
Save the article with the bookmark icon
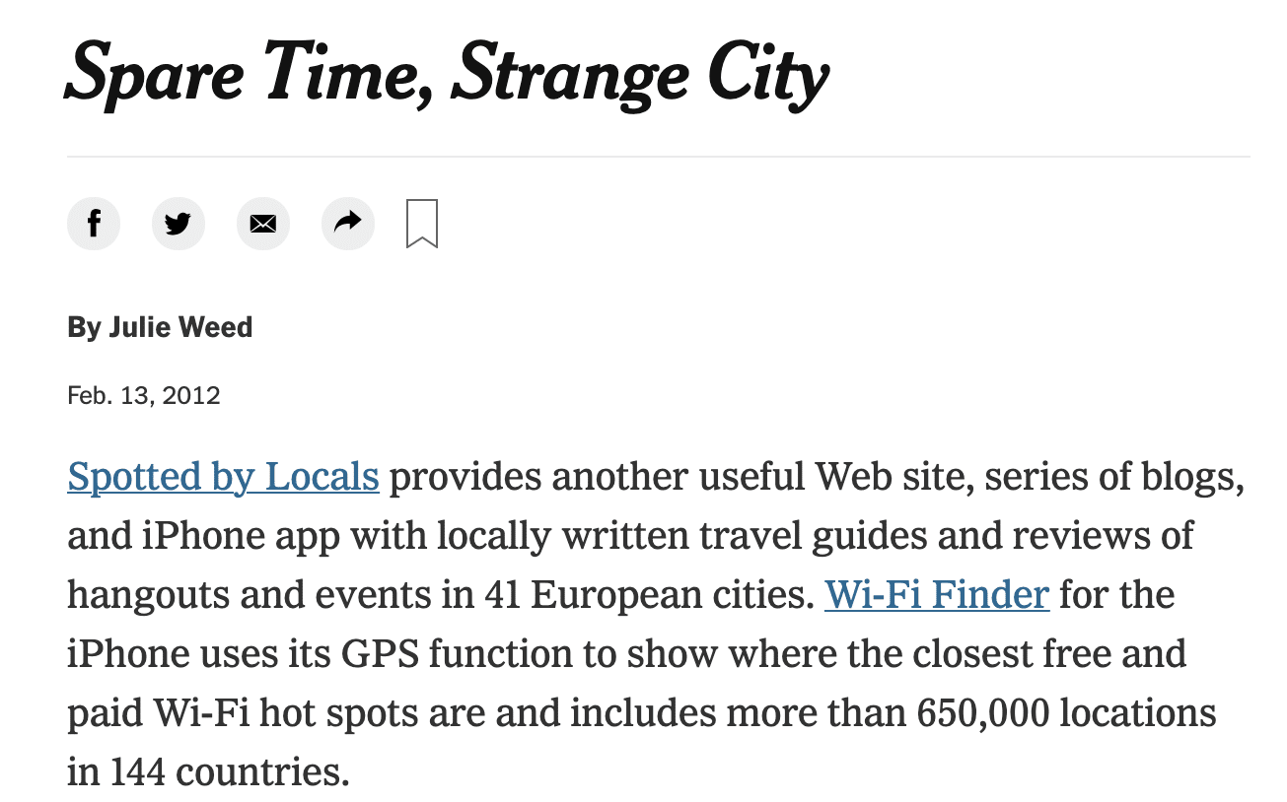tap(422, 224)
